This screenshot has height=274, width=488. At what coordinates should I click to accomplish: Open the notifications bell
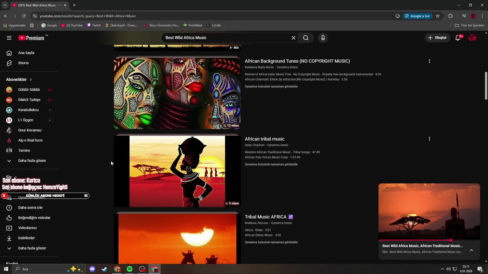[458, 38]
